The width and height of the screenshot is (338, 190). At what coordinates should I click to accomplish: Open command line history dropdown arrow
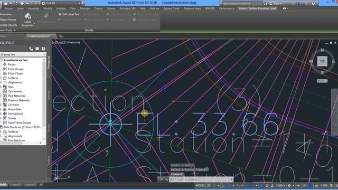point(231,179)
